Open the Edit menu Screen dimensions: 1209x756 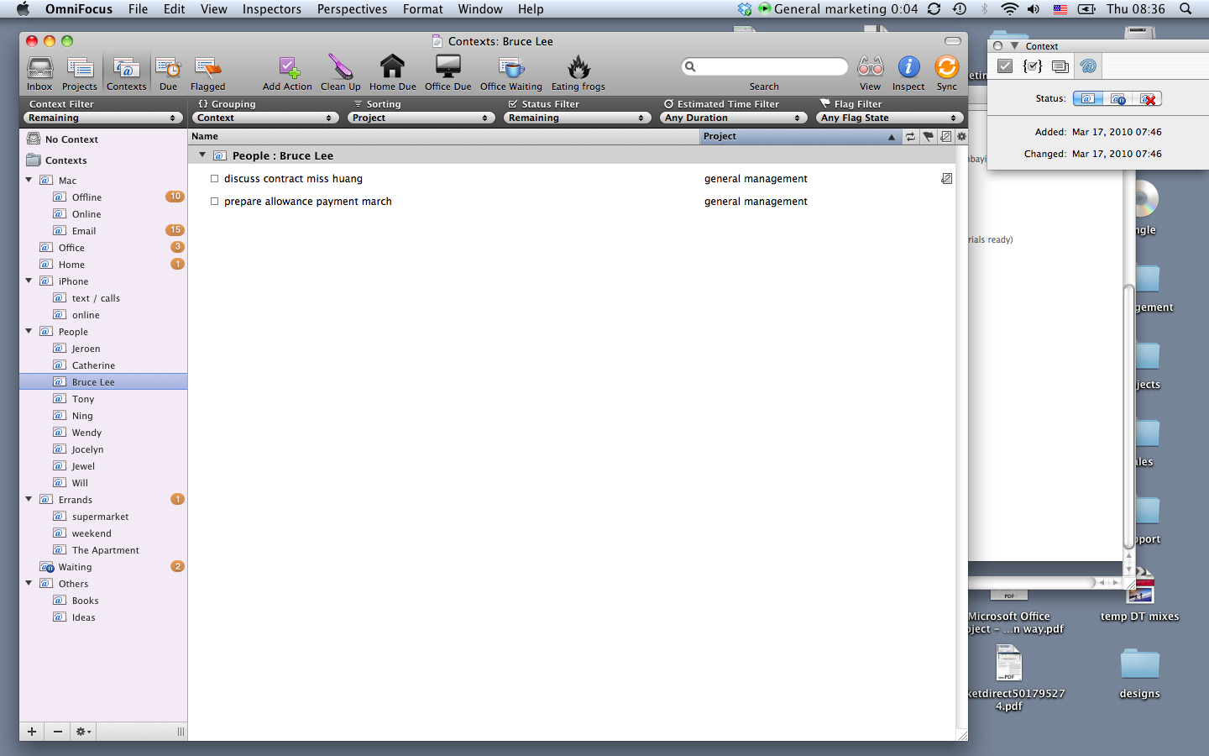point(175,9)
